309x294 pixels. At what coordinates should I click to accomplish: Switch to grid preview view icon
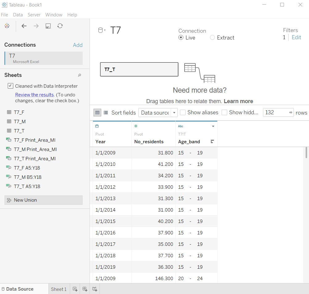point(97,113)
